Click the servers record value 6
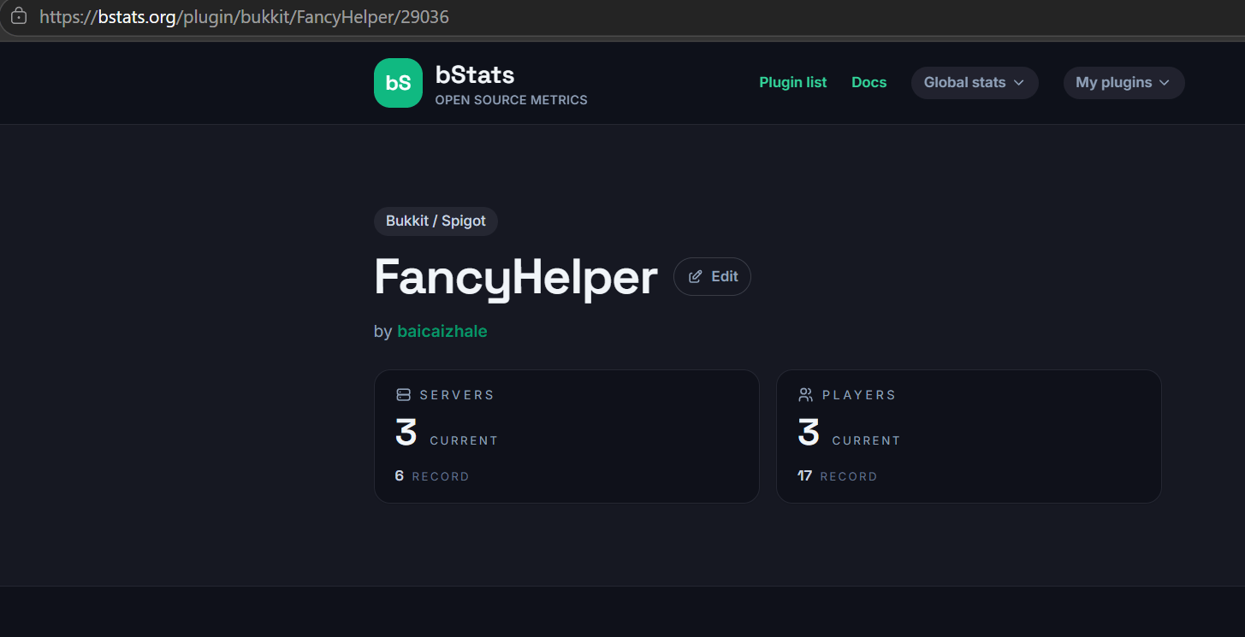Viewport: 1245px width, 637px height. pos(400,476)
